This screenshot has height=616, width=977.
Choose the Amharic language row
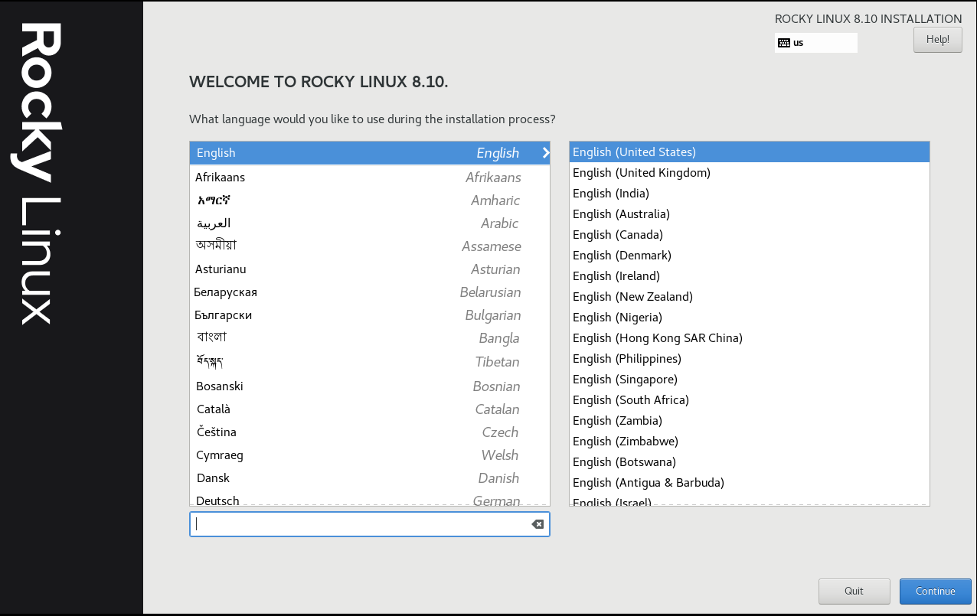(370, 200)
